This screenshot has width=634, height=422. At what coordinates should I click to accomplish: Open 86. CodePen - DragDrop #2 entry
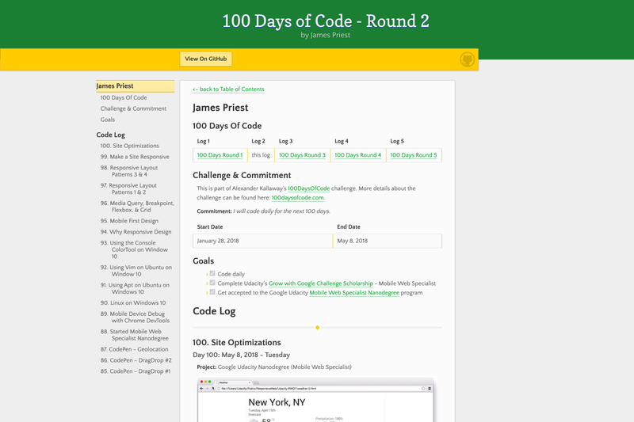tap(136, 360)
